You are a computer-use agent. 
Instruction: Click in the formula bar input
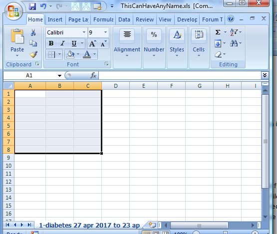pos(180,75)
